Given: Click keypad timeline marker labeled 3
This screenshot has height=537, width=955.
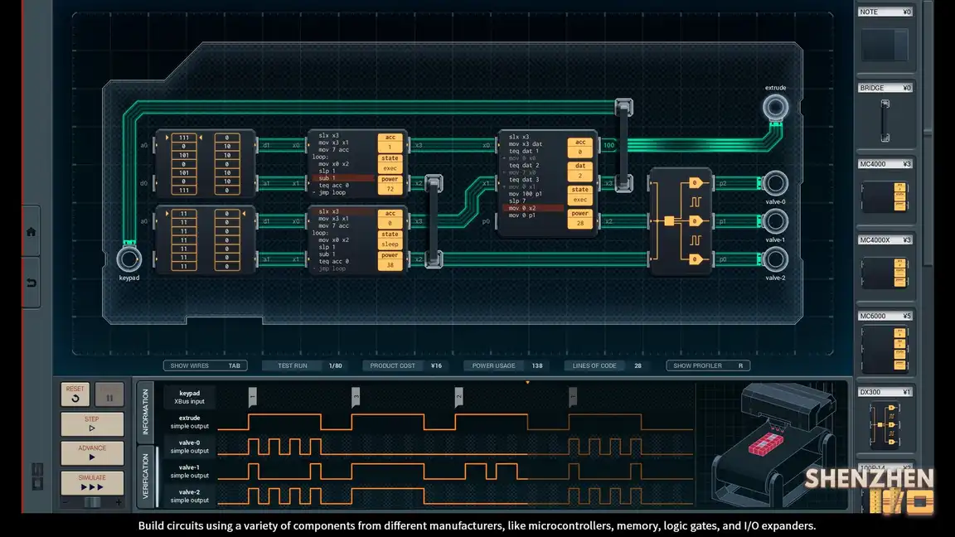Looking at the screenshot, I should 356,397.
